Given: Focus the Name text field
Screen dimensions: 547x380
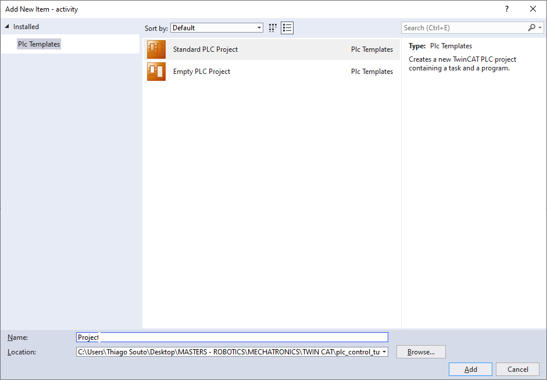Looking at the screenshot, I should (233, 338).
